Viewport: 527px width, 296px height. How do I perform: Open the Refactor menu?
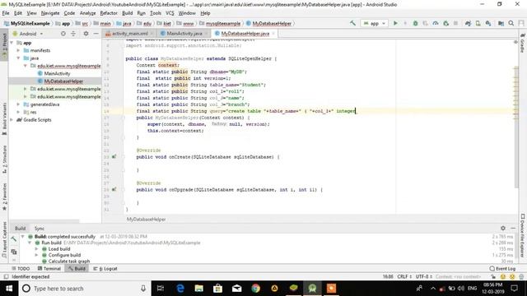(109, 13)
